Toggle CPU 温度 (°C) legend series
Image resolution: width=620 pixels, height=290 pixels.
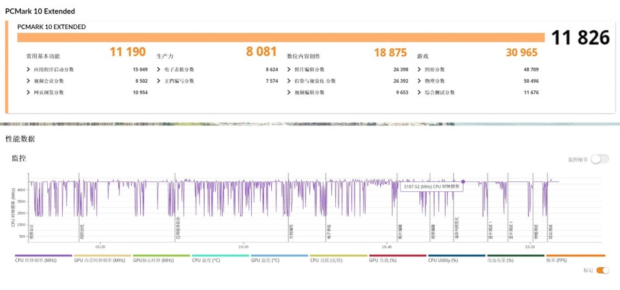[220, 258]
